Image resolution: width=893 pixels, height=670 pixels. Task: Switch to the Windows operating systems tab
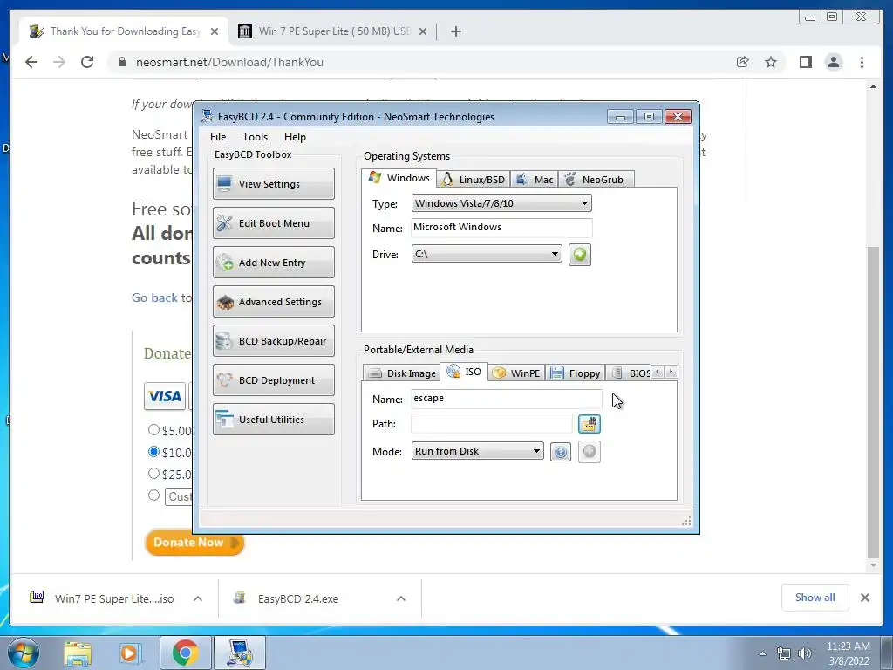(399, 178)
